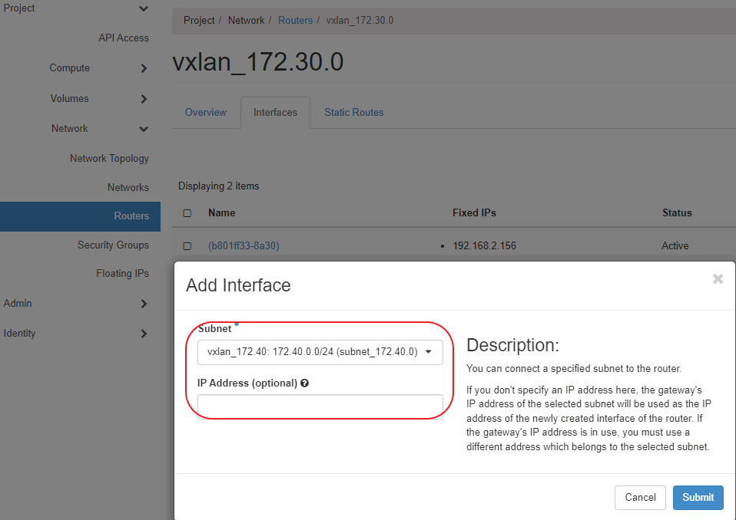This screenshot has height=520, width=736.
Task: Cancel the Add Interface dialog
Action: [640, 497]
